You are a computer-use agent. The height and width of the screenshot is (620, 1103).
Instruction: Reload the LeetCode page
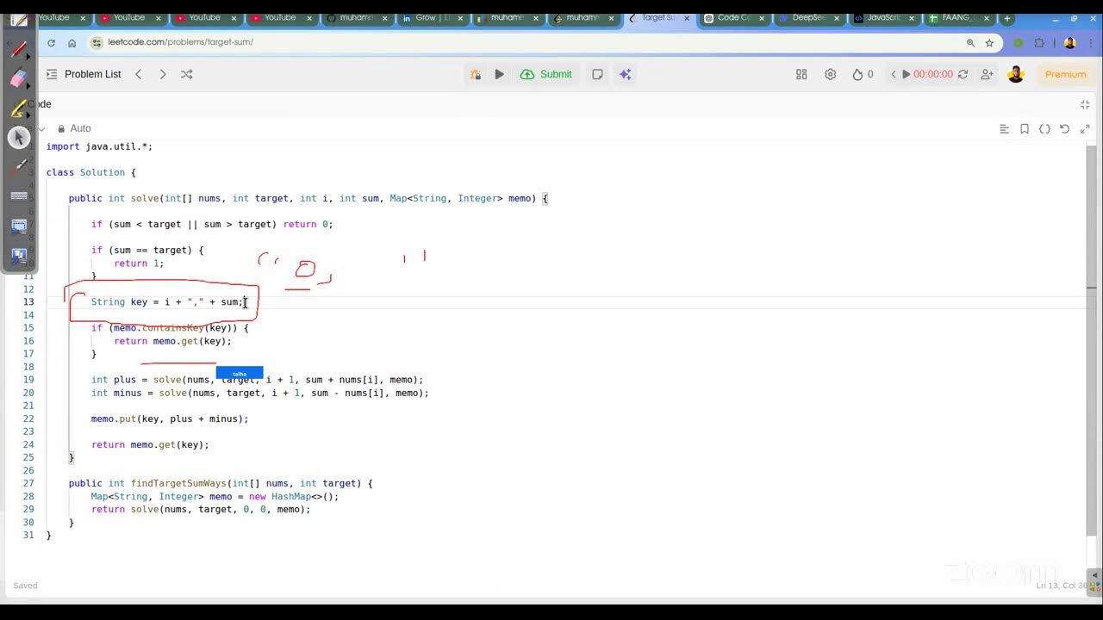point(52,42)
